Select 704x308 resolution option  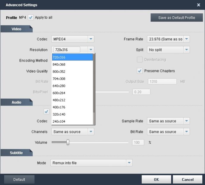72,79
